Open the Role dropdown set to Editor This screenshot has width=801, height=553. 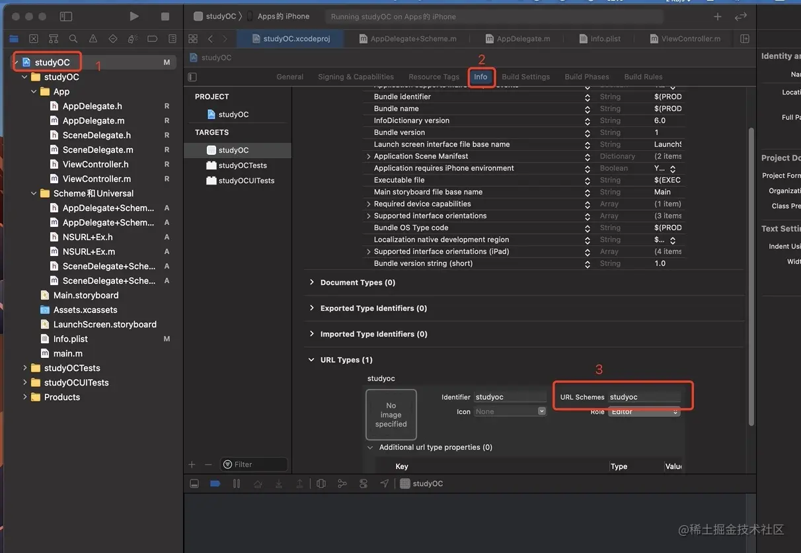[x=644, y=411]
